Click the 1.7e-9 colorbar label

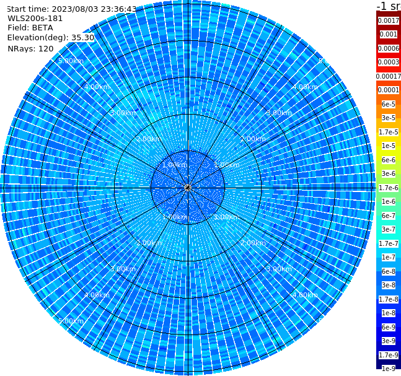[389, 355]
